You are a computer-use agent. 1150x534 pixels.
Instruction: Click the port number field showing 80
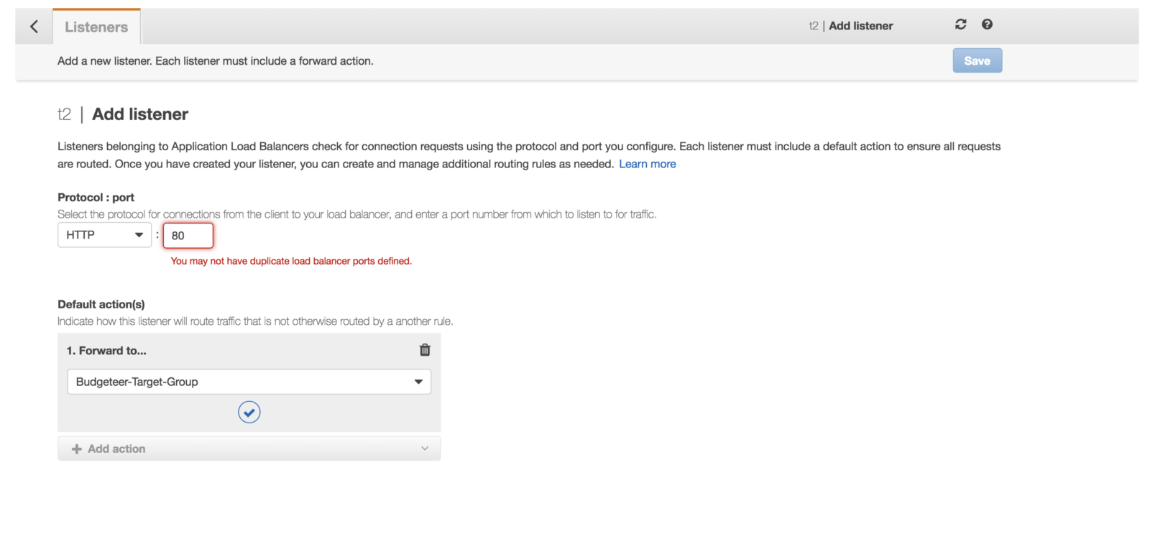(188, 236)
